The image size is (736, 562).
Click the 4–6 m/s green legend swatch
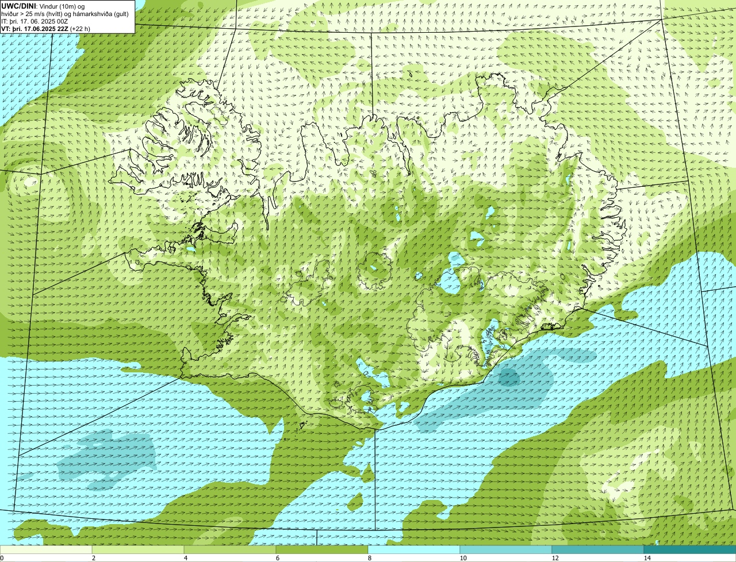click(x=230, y=549)
